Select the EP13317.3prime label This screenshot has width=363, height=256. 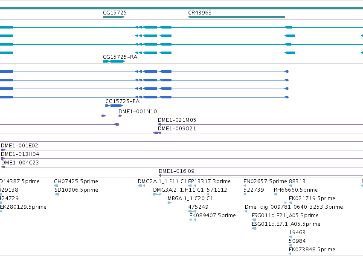point(209,181)
